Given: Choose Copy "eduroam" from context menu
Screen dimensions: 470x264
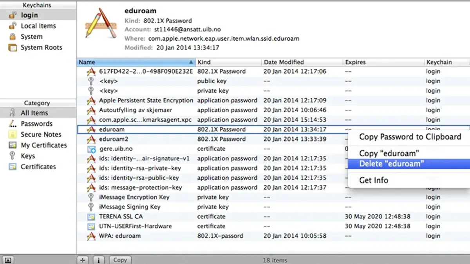Looking at the screenshot, I should coord(410,153).
